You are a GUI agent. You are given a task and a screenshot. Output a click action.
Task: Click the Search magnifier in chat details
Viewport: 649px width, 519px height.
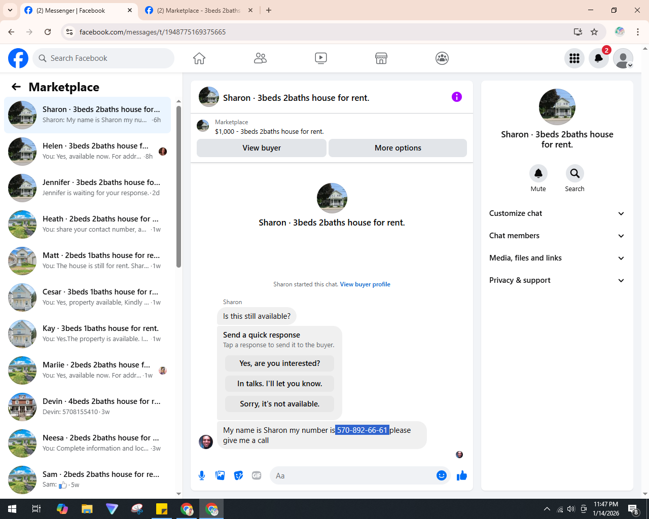pos(575,173)
